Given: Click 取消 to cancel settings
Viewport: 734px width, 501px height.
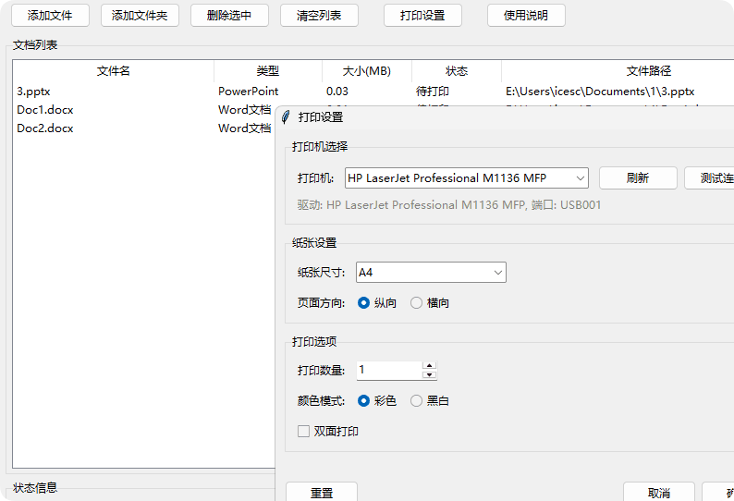Looking at the screenshot, I should [659, 493].
